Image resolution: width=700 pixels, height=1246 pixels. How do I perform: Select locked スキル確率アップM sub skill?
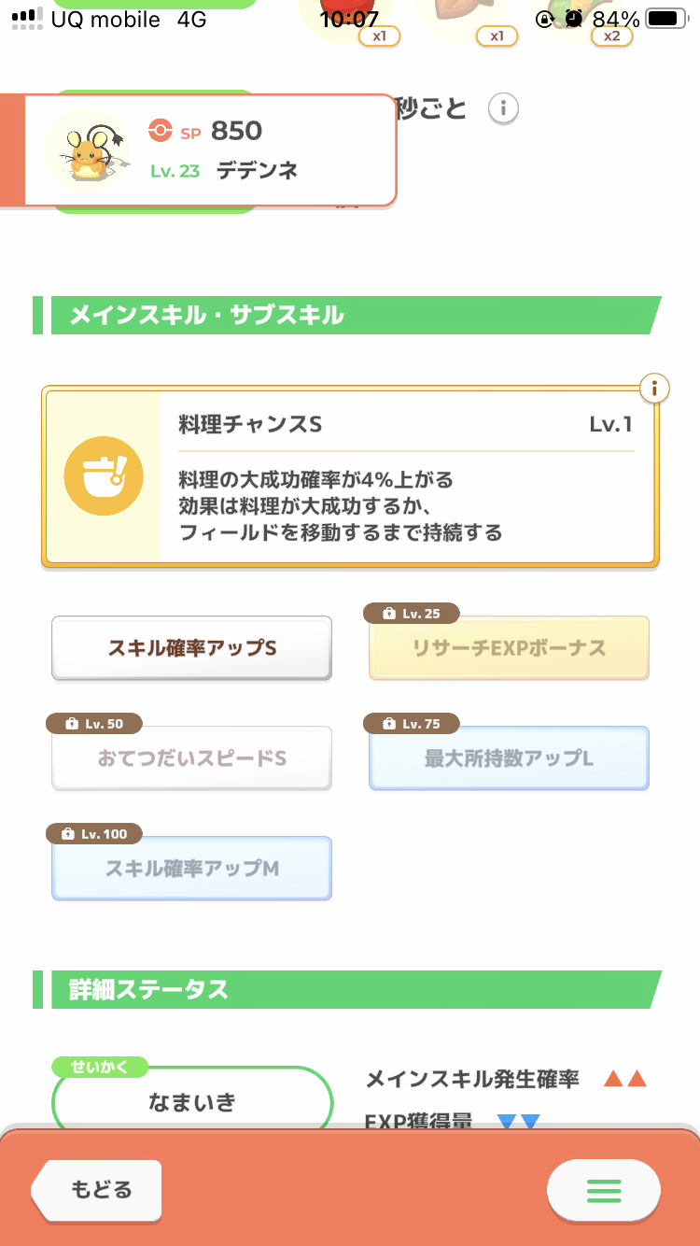point(191,869)
